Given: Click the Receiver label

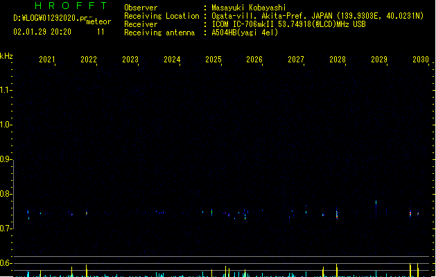Looking at the screenshot, I should 141,24.
